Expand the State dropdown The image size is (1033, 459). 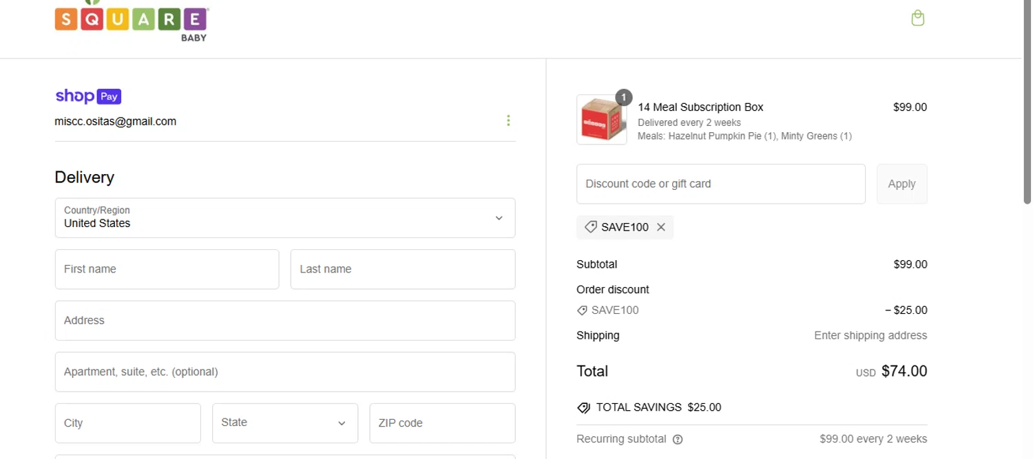pos(285,423)
